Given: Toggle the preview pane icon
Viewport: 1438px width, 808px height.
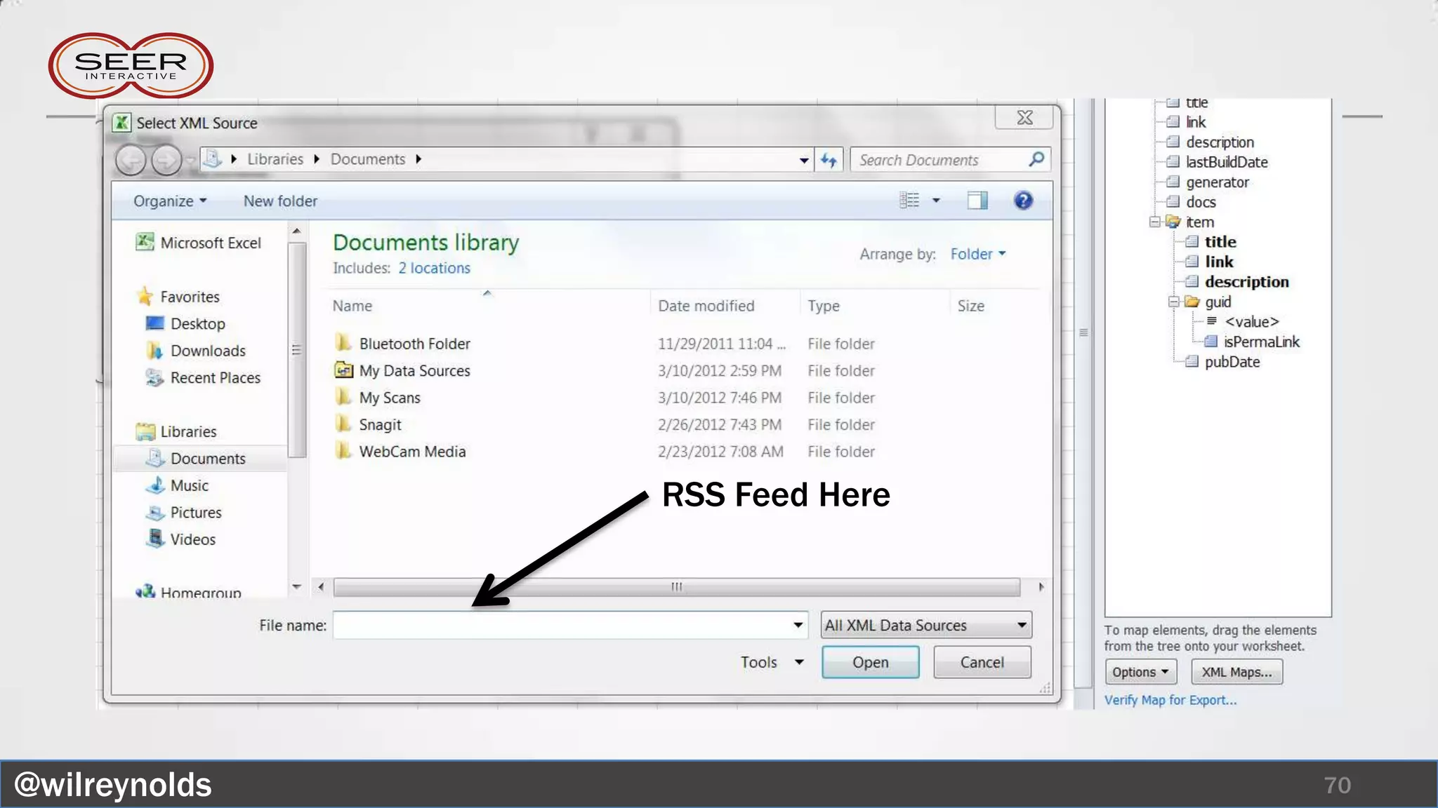Looking at the screenshot, I should click(x=977, y=201).
